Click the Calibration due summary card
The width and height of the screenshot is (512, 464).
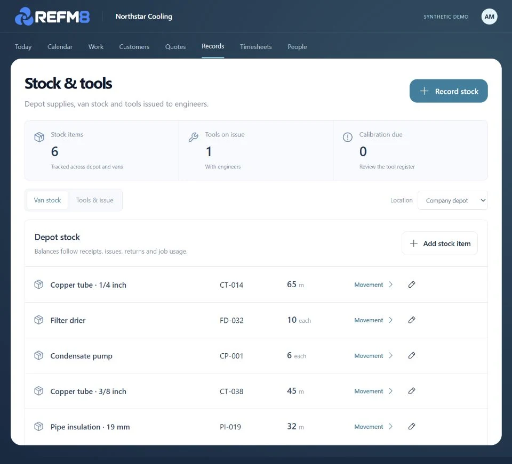coord(411,150)
